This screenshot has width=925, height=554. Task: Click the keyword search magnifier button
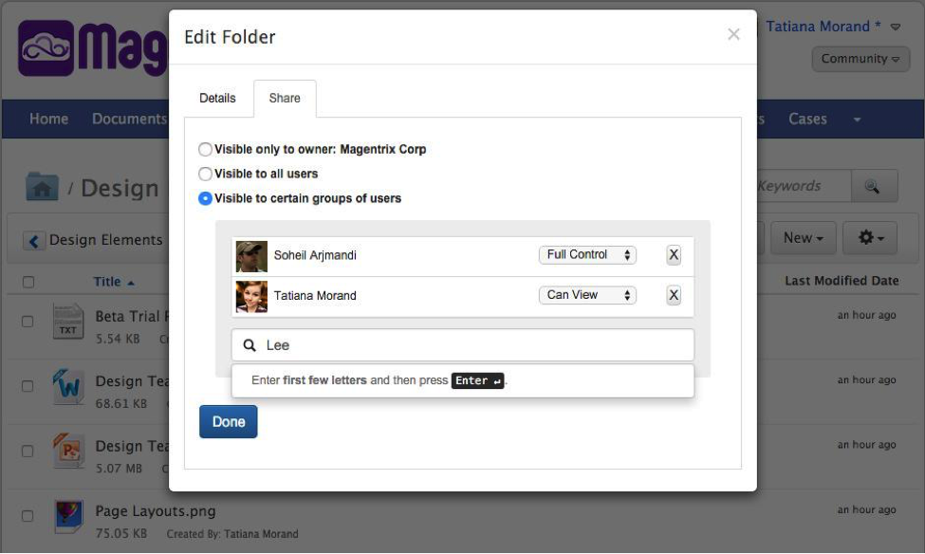click(874, 187)
